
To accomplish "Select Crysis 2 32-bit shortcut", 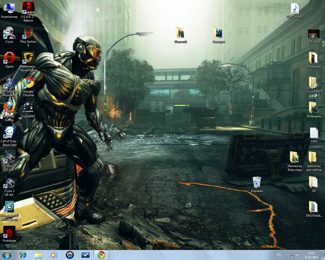I will coord(9,161).
